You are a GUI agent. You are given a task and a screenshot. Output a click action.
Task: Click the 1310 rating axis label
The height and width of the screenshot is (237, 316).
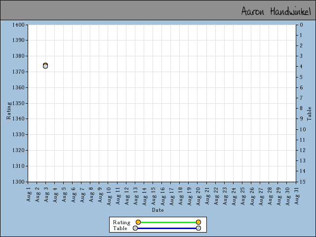(18, 166)
